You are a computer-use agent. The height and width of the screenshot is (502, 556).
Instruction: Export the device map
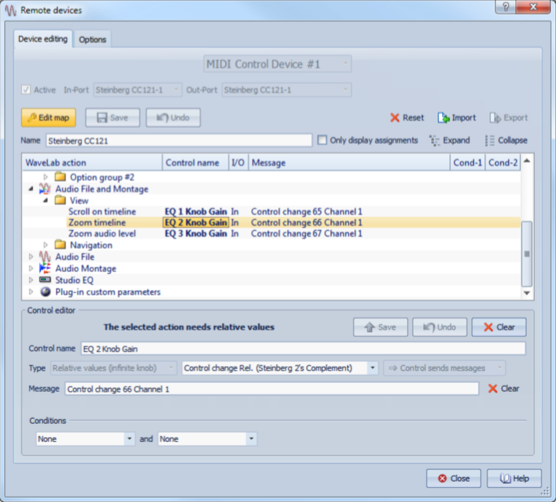(509, 118)
